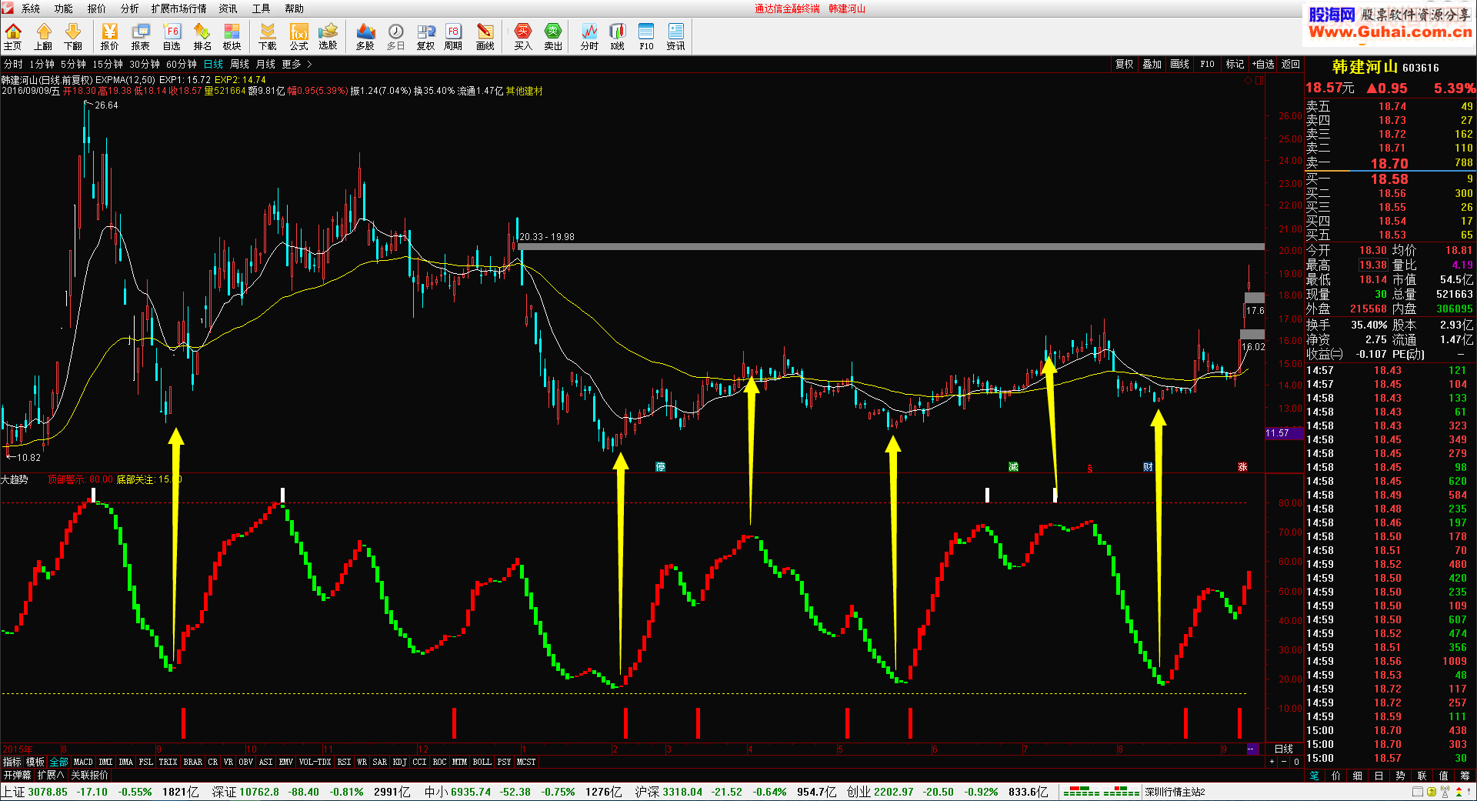The height and width of the screenshot is (801, 1477).
Task: Select the 周线 weekly period tab
Action: pos(240,64)
